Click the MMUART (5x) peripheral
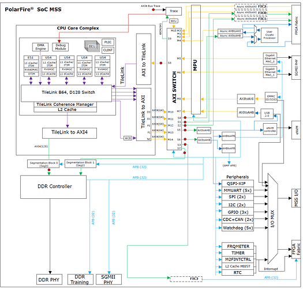The width and height of the screenshot is (303, 289). [237, 190]
